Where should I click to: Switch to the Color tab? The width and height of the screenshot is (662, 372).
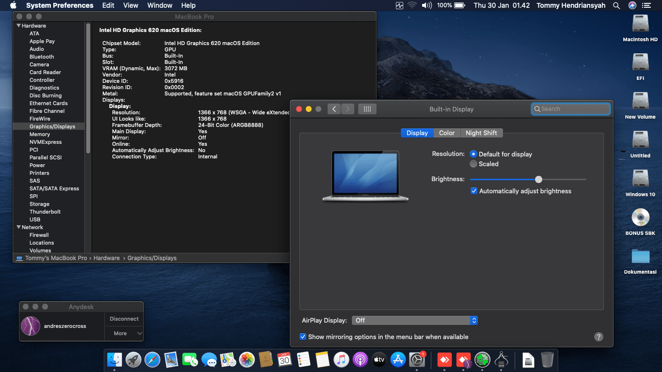[x=447, y=133]
